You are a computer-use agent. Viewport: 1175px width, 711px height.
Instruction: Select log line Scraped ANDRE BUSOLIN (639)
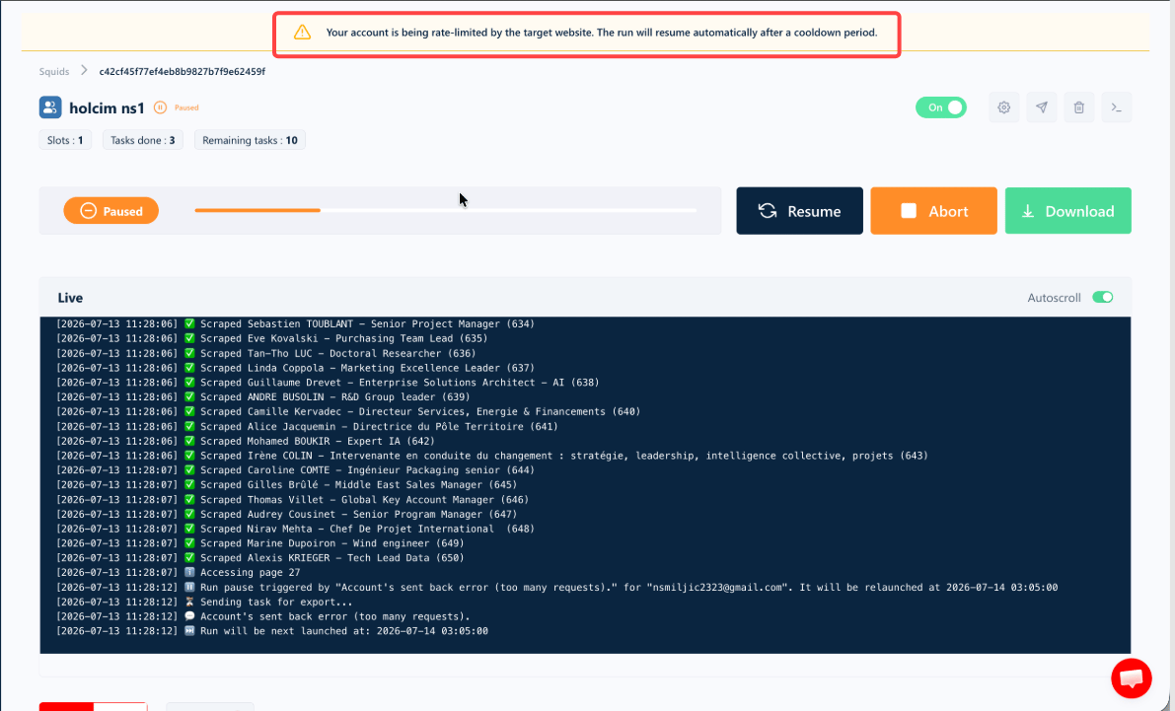pos(263,397)
